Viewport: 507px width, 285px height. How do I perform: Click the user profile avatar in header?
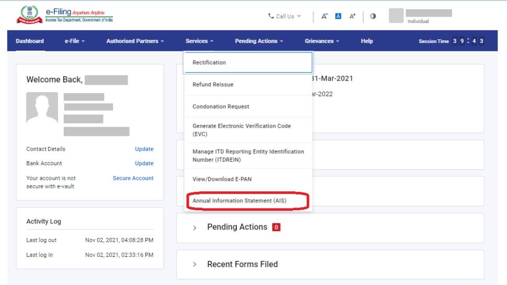[396, 16]
